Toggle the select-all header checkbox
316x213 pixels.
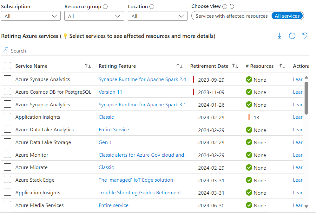click(8, 66)
